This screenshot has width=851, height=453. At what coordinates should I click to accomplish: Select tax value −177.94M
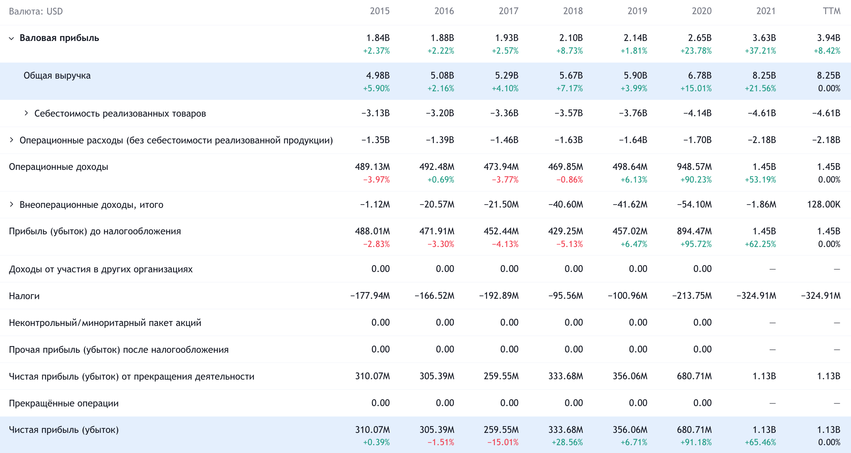coord(370,296)
